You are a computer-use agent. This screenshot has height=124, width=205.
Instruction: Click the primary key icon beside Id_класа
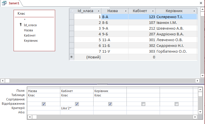coord(20,25)
